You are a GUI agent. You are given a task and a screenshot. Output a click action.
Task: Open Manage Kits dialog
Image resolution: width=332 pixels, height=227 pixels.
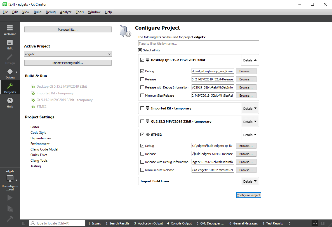(x=68, y=29)
